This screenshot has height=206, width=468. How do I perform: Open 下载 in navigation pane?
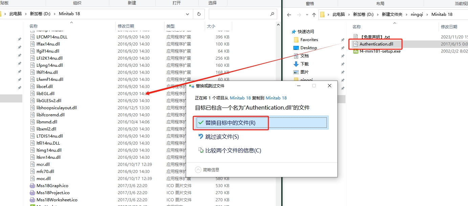(305, 64)
